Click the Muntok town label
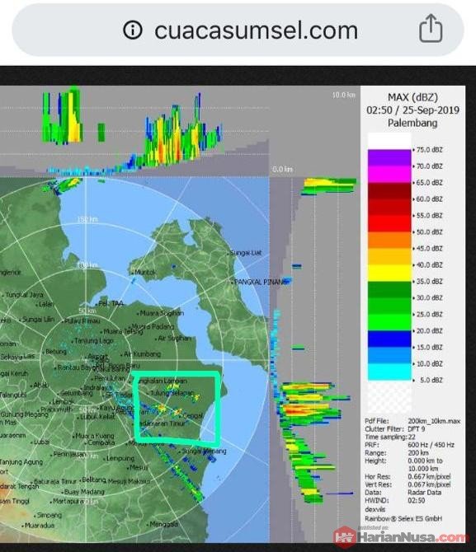476x552 pixels. pos(145,272)
